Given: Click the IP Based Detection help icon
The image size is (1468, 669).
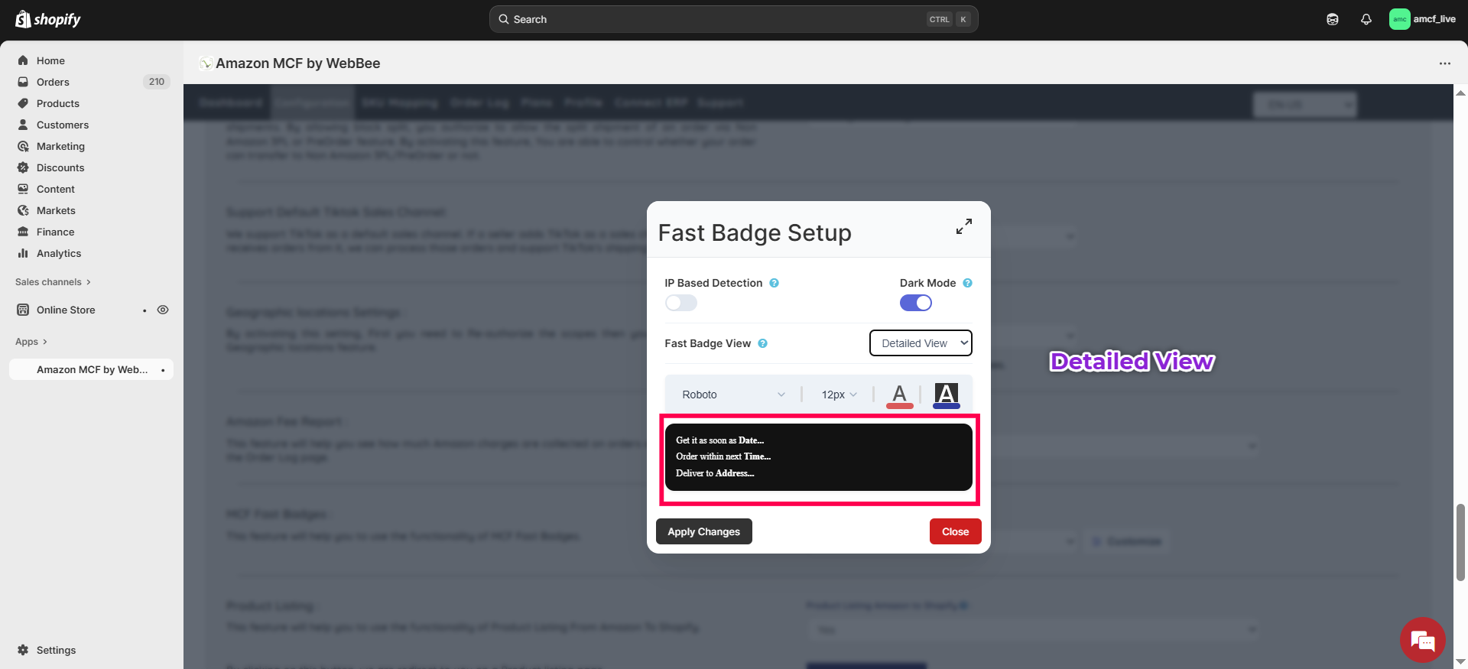Looking at the screenshot, I should pos(774,283).
